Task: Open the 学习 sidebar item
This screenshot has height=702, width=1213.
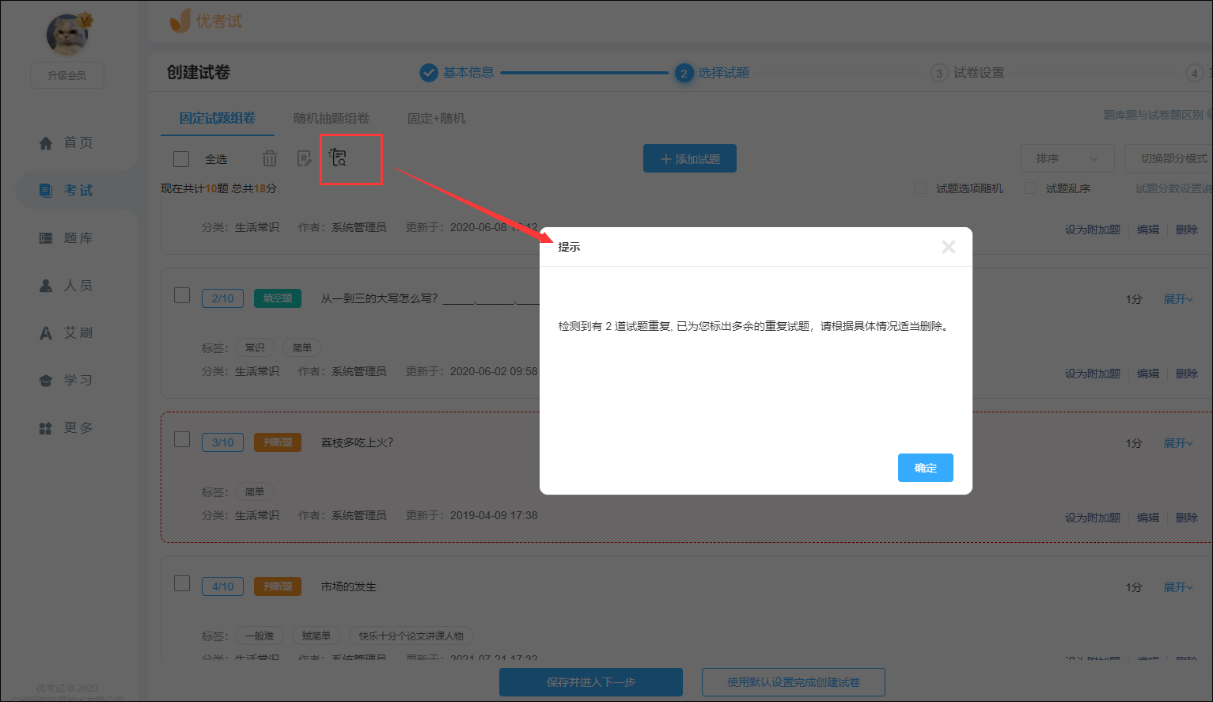Action: 66,380
